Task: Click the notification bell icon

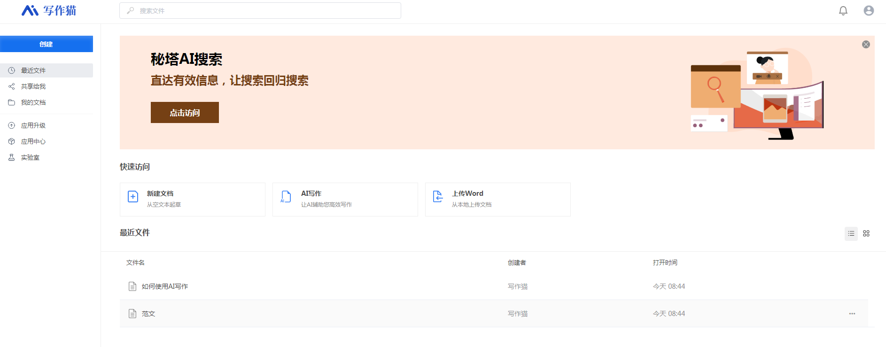Action: 843,11
